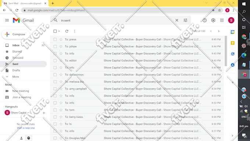Image resolution: width=250 pixels, height=141 pixels.
Task: Open Shore Capital Hangouts status dropdown
Action: [28, 113]
